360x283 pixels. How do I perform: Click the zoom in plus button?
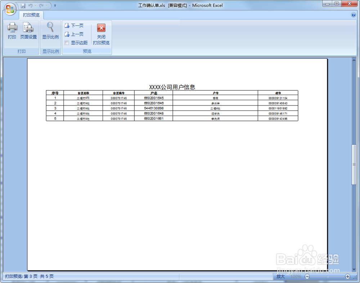pyautogui.click(x=348, y=277)
